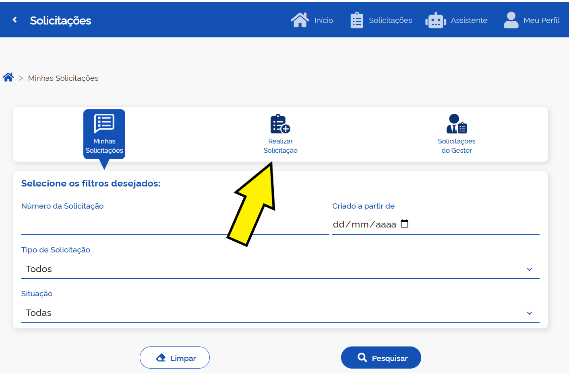Click the clipboard Solicitações icon in header
This screenshot has height=373, width=569.
coord(356,20)
